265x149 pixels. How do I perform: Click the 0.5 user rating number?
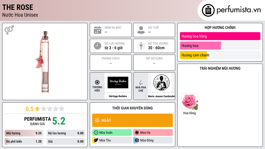coord(30,109)
